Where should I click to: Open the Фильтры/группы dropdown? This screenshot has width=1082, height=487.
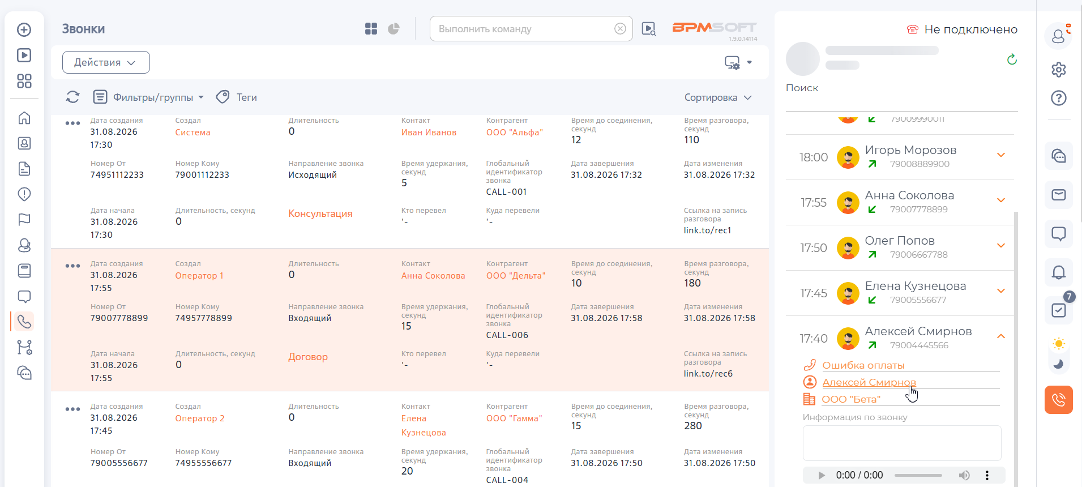click(x=148, y=97)
